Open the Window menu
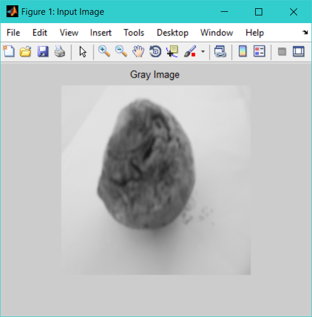Screen dimensions: 312x317 point(217,33)
